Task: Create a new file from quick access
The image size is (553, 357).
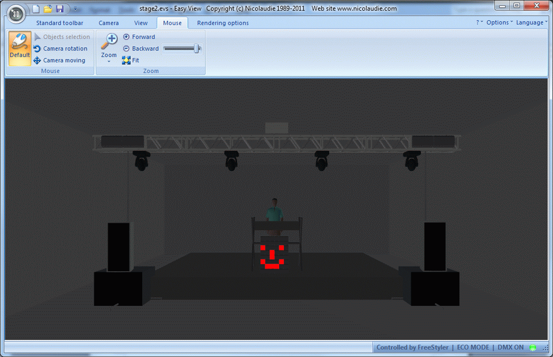Action: 36,9
